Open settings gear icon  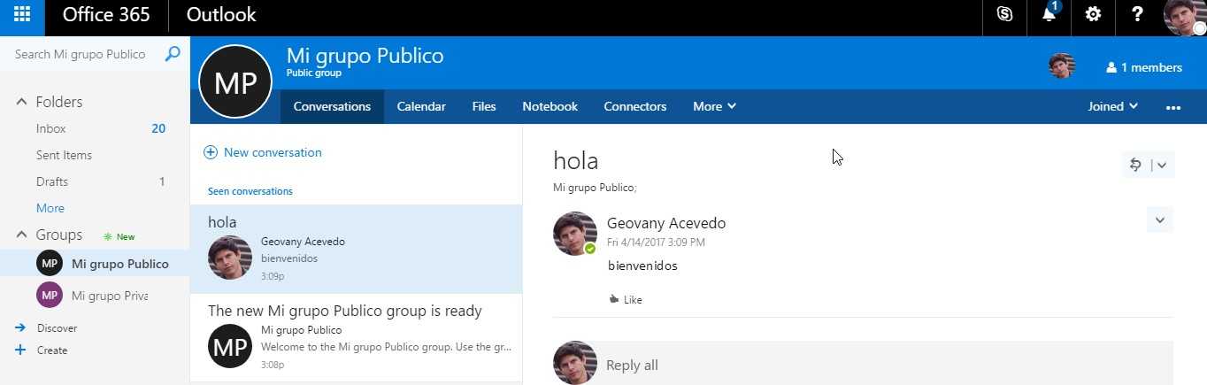coord(1094,14)
